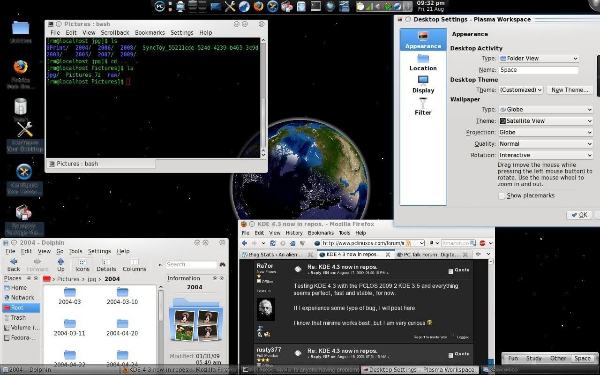Select Root in Dolphin Places panel
This screenshot has width=600, height=375.
22,308
